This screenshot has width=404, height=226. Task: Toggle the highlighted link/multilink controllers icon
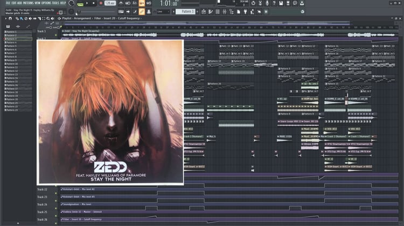pyautogui.click(x=142, y=12)
